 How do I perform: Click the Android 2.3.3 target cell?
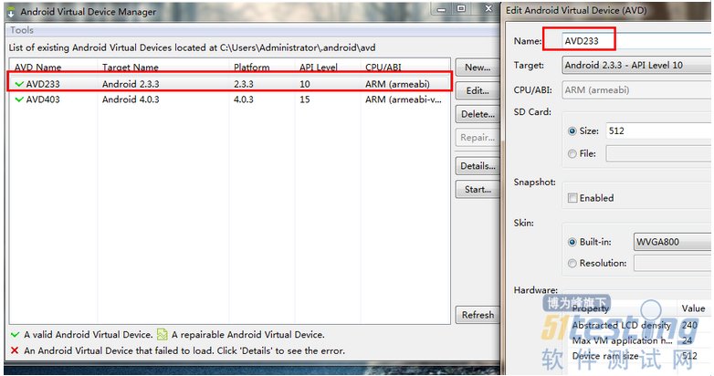(131, 84)
